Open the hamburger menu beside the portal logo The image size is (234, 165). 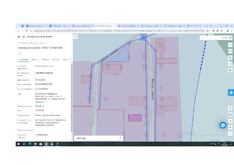(x=19, y=37)
